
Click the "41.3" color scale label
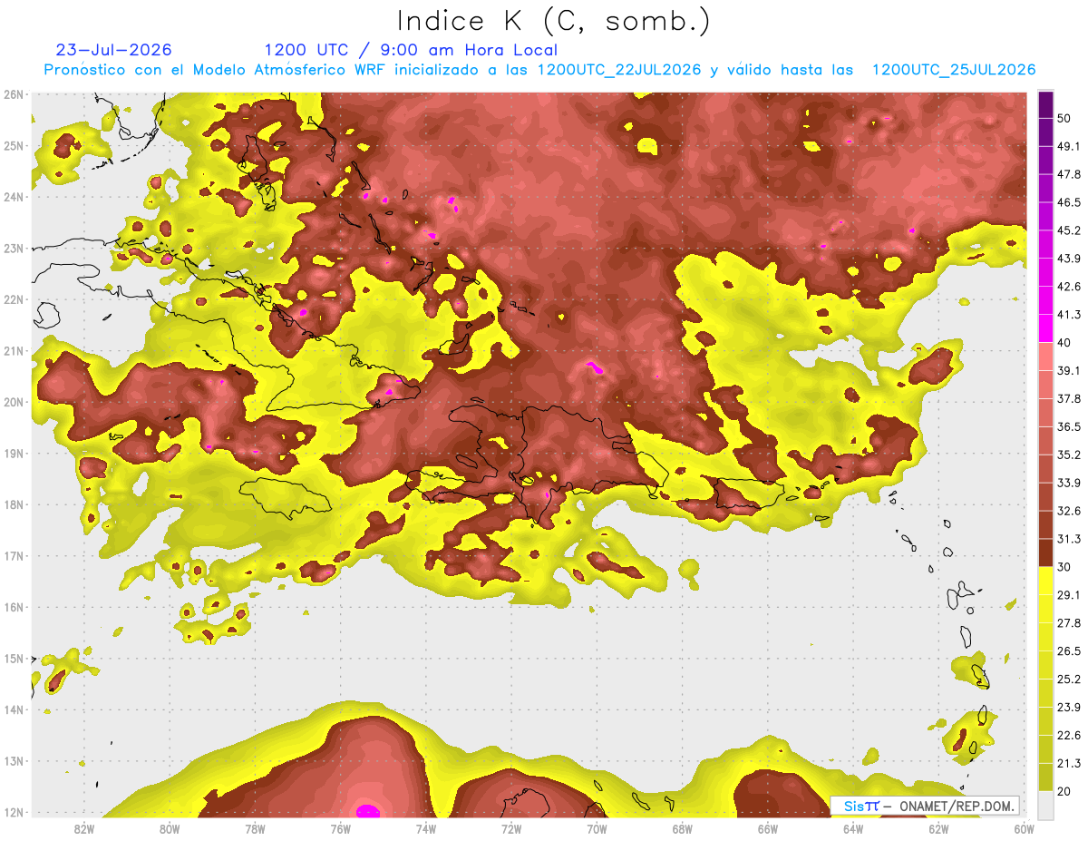[x=1069, y=314]
